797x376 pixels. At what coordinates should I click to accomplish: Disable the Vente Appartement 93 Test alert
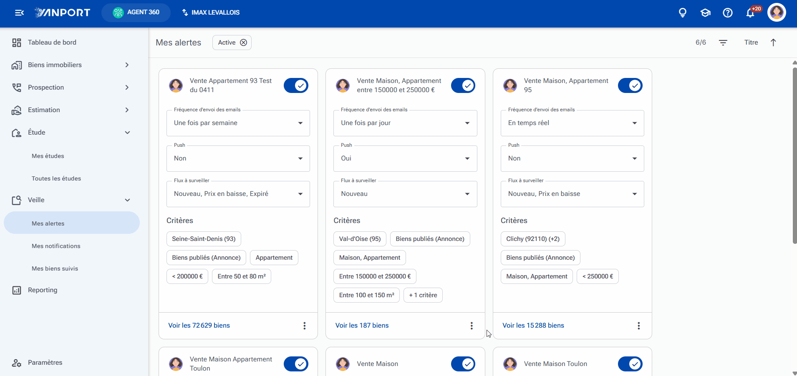(296, 85)
